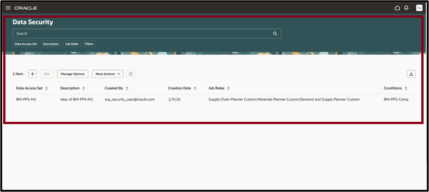
Task: Click scp_security_user@oracle.com cell
Action: (x=130, y=100)
